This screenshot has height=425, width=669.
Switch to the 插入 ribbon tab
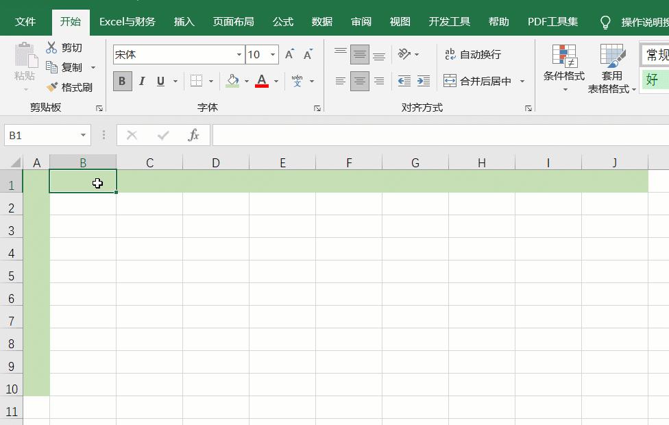point(184,21)
